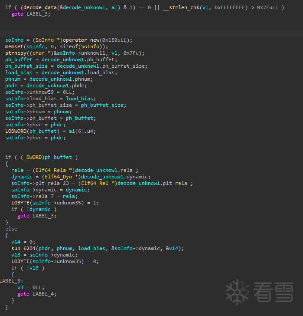Select the strncpy call line
303x316 pixels.
click(x=75, y=53)
